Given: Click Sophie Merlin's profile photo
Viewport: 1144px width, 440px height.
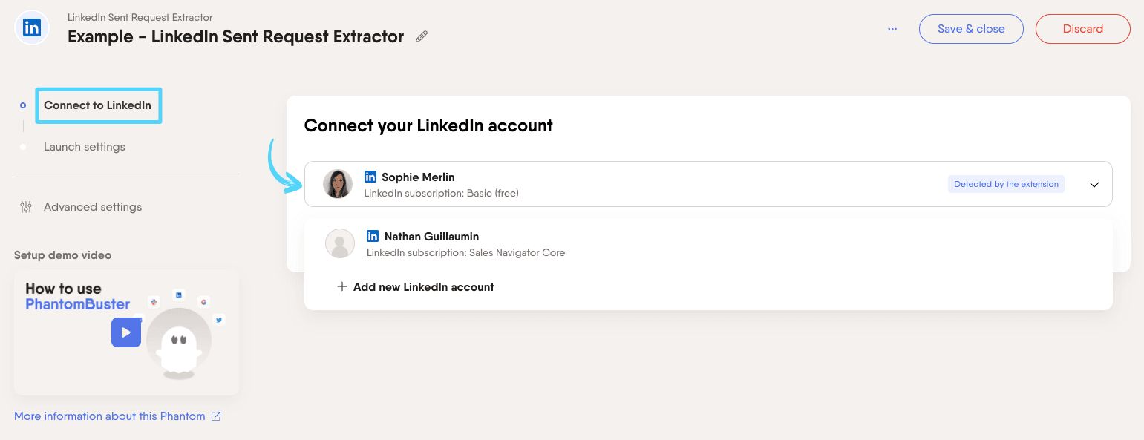Looking at the screenshot, I should pos(338,184).
